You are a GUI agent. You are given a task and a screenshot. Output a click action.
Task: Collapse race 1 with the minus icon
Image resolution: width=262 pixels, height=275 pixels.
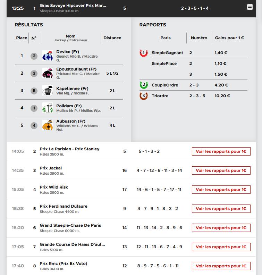click(x=250, y=7)
